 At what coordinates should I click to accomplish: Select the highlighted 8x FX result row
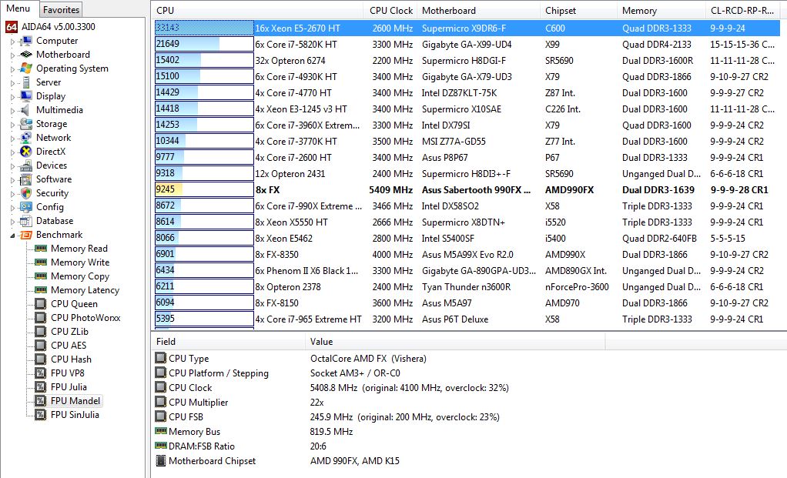[x=467, y=190]
